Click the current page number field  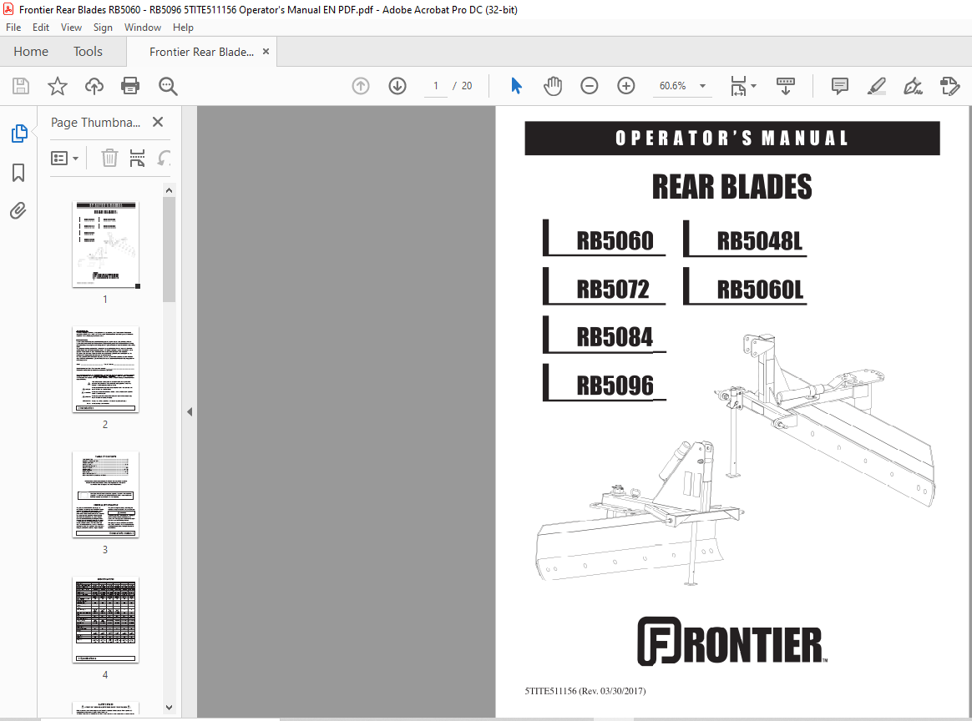[x=436, y=85]
